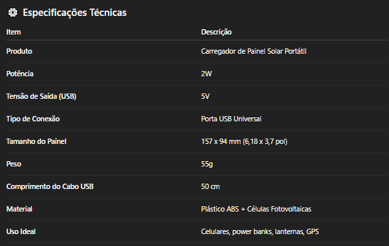Screen dimensions: 389x246
Task: Click the 55g weight value
Action: [x=207, y=164]
